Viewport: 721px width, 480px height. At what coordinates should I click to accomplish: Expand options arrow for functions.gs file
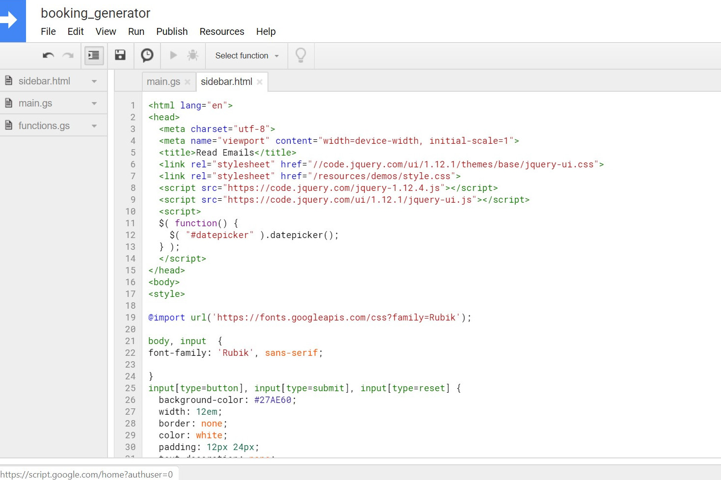[x=94, y=126]
